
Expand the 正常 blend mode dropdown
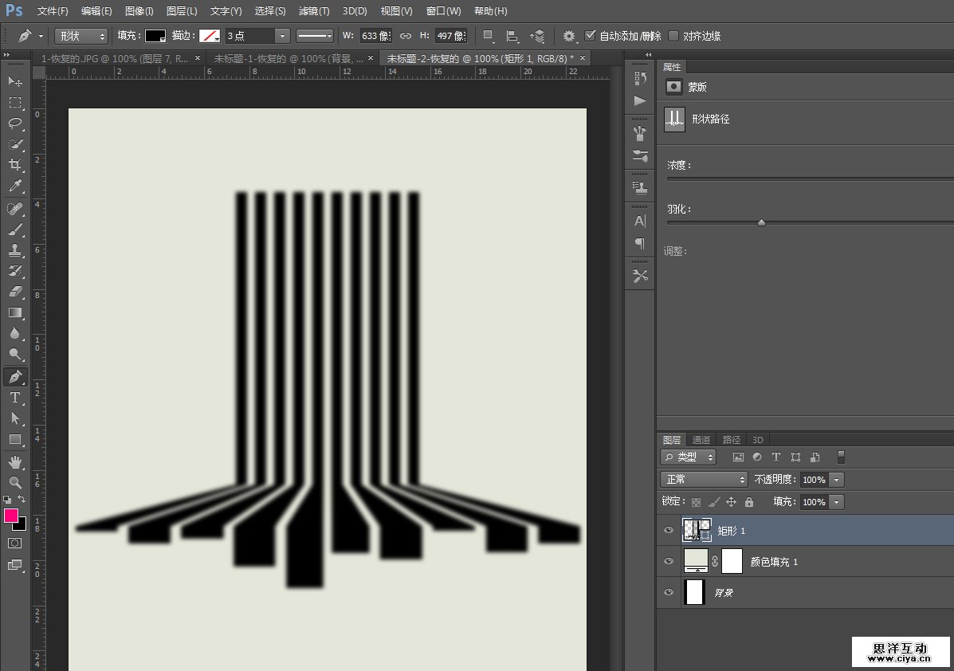coord(704,480)
